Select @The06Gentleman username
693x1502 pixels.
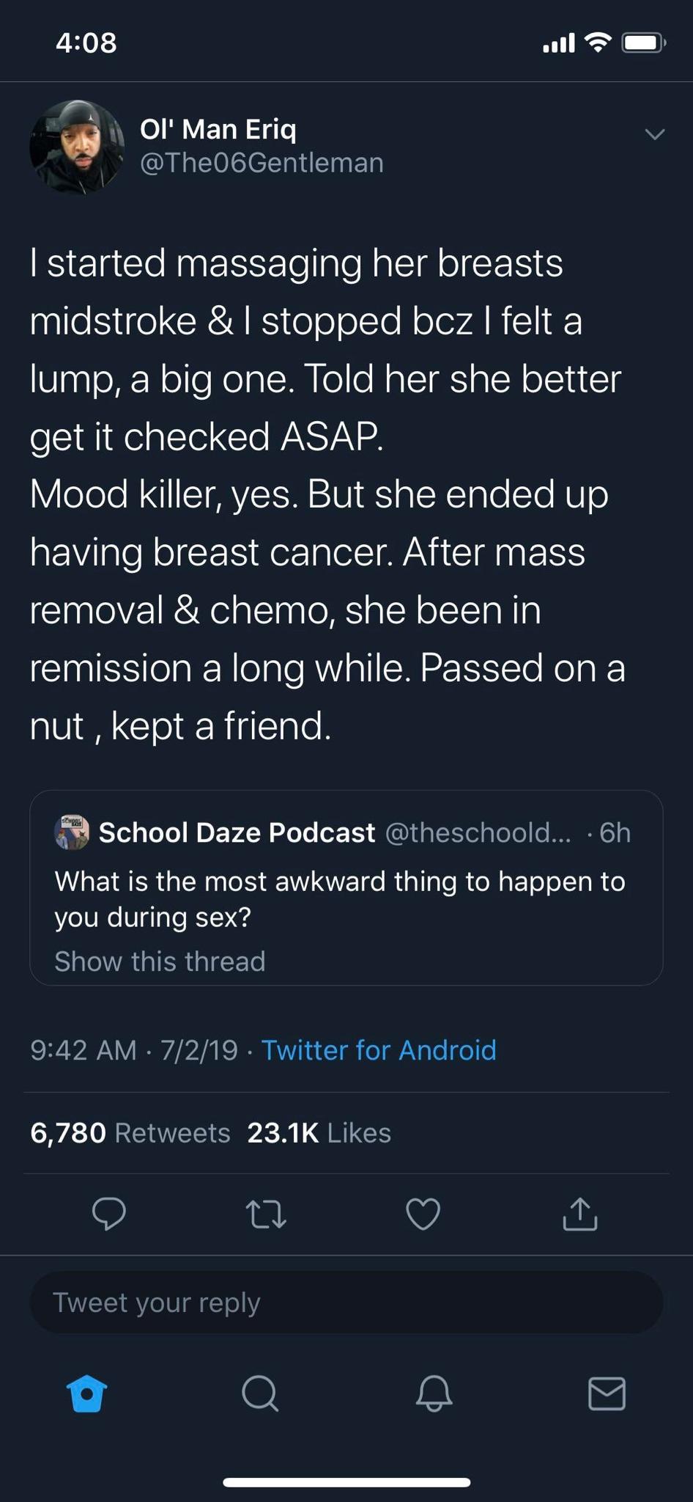(x=261, y=162)
